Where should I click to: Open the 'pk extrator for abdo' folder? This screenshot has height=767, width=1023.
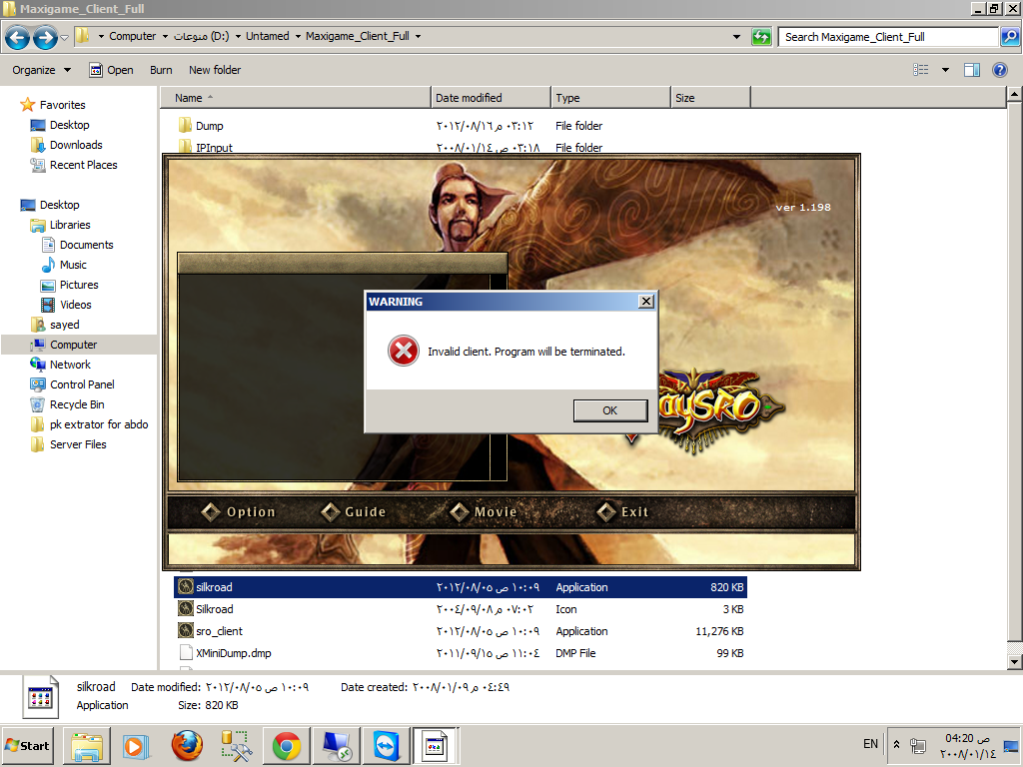click(99, 424)
